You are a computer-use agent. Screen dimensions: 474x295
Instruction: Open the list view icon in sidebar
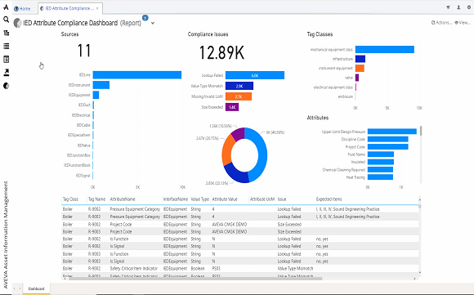(6, 46)
